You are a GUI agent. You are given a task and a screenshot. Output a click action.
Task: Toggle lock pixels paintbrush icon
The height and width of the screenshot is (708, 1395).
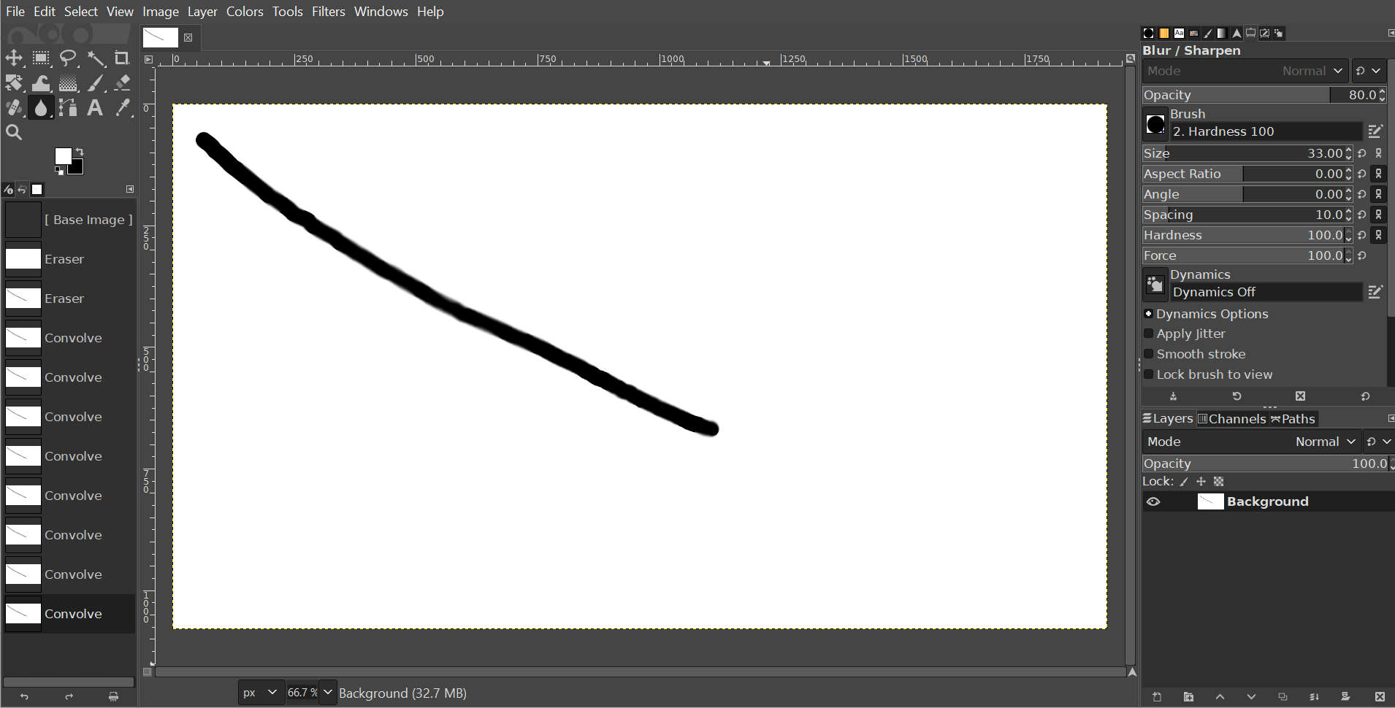pos(1184,482)
